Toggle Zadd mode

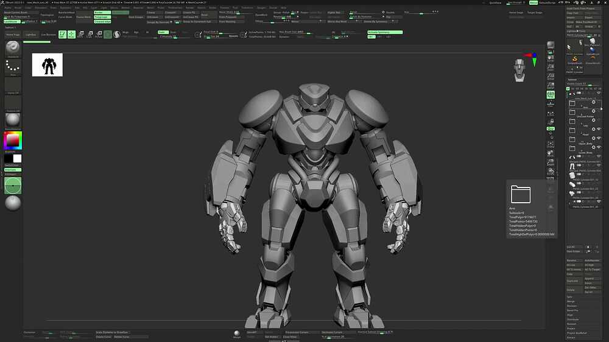click(x=163, y=32)
